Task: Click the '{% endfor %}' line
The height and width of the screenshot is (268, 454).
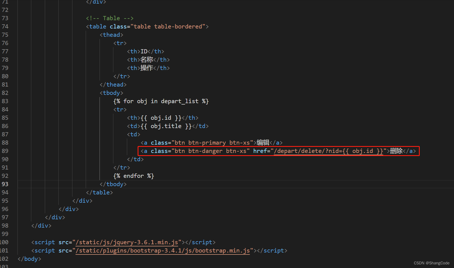Action: click(x=134, y=176)
